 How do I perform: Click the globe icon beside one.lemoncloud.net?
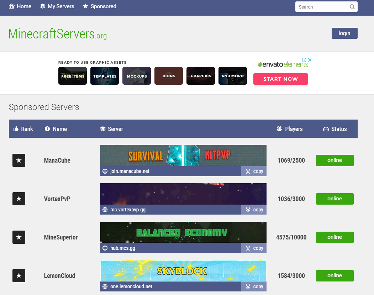click(x=105, y=286)
